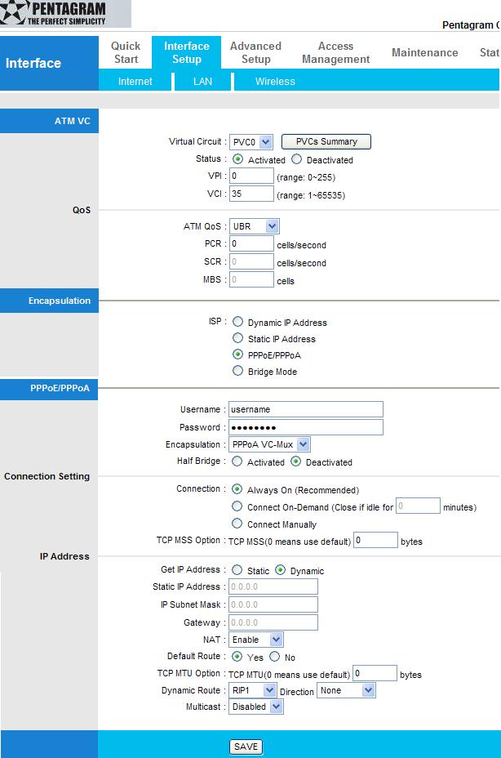
Task: Open the RIP Direction dropdown
Action: (346, 690)
